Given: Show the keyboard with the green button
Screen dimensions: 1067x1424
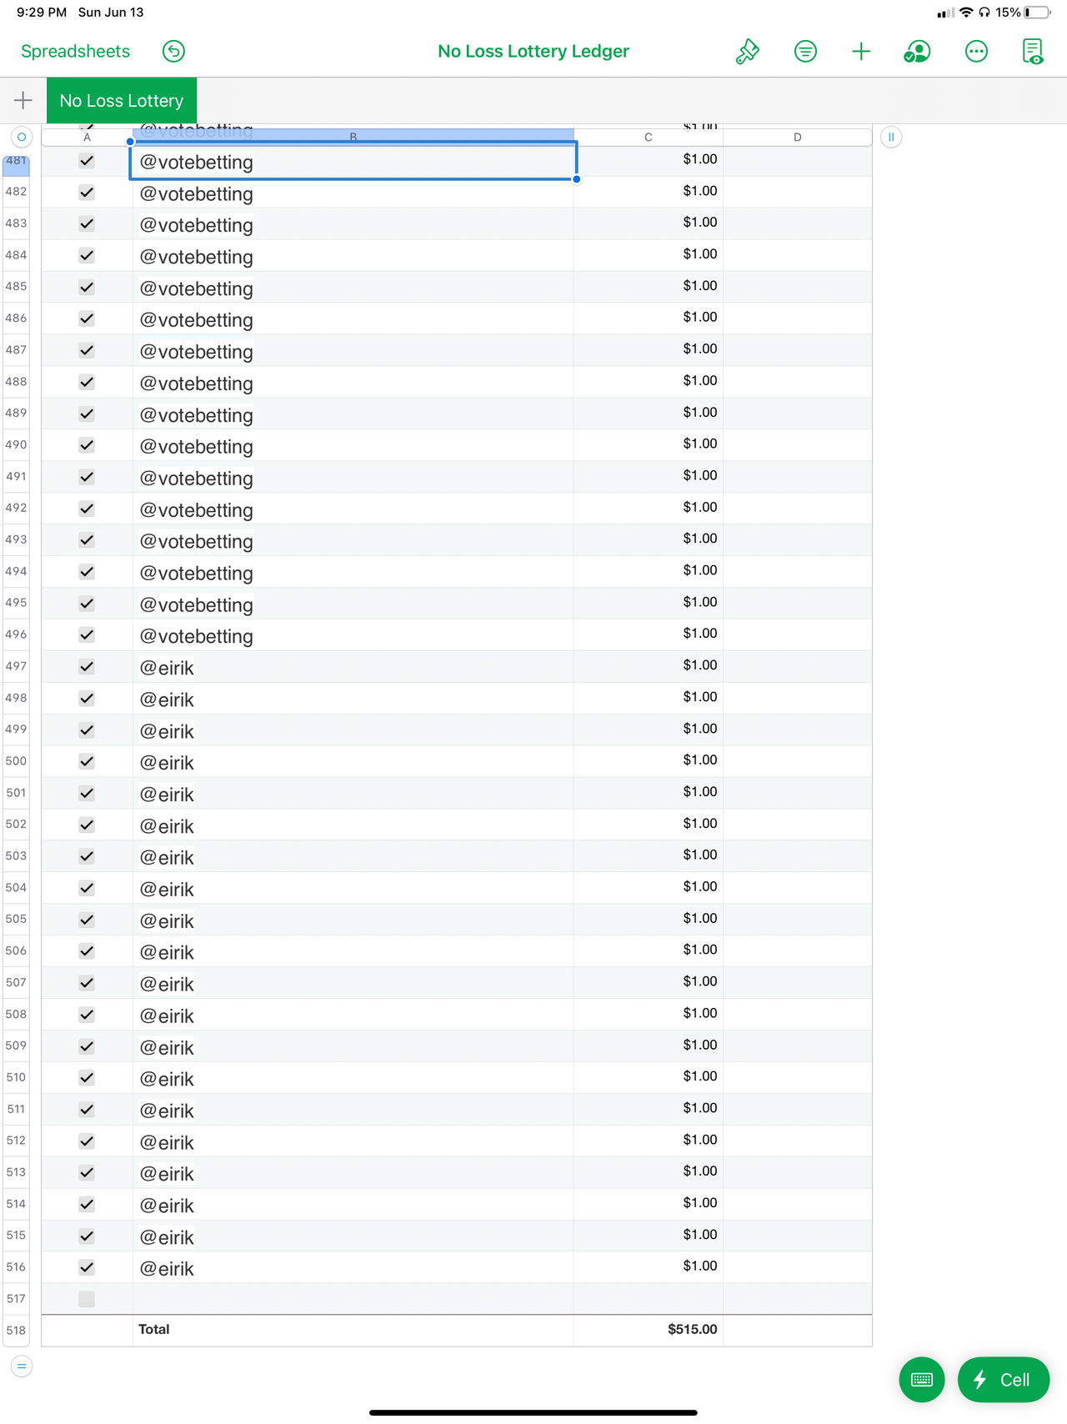Looking at the screenshot, I should pyautogui.click(x=922, y=1380).
